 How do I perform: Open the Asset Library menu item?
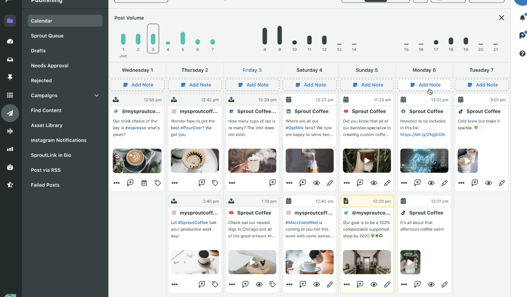pyautogui.click(x=47, y=125)
